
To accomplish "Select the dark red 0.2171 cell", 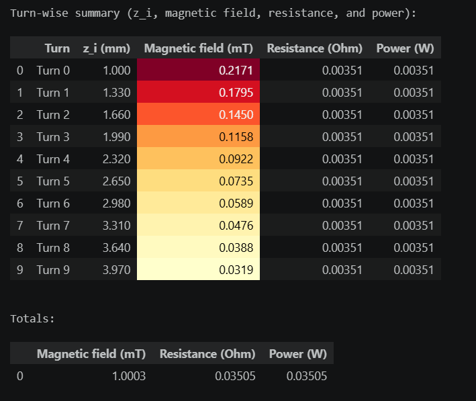I will (198, 70).
